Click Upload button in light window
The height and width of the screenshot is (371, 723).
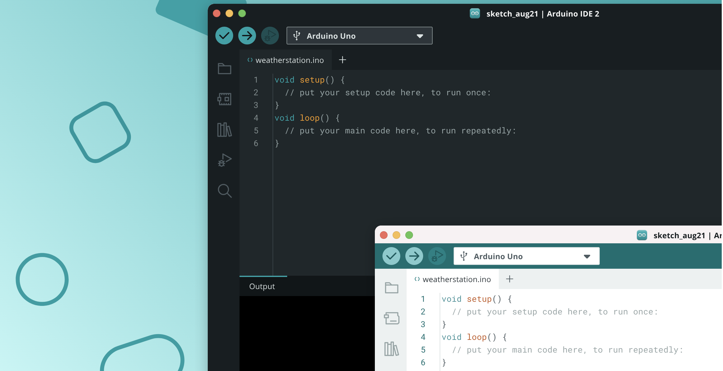pos(414,256)
